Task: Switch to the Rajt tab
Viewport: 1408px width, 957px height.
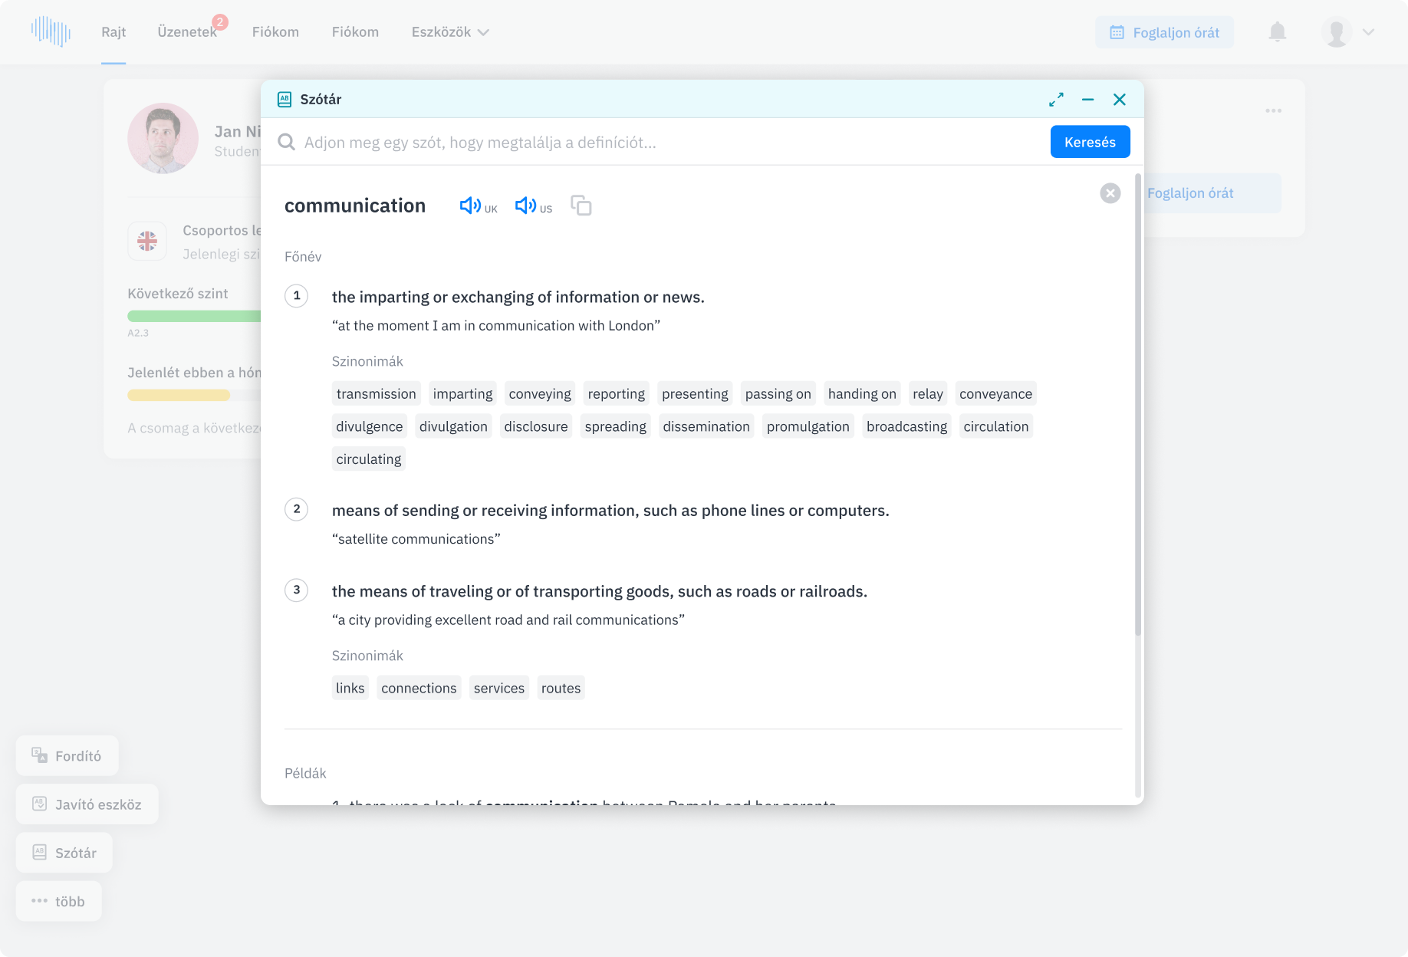Action: tap(113, 32)
